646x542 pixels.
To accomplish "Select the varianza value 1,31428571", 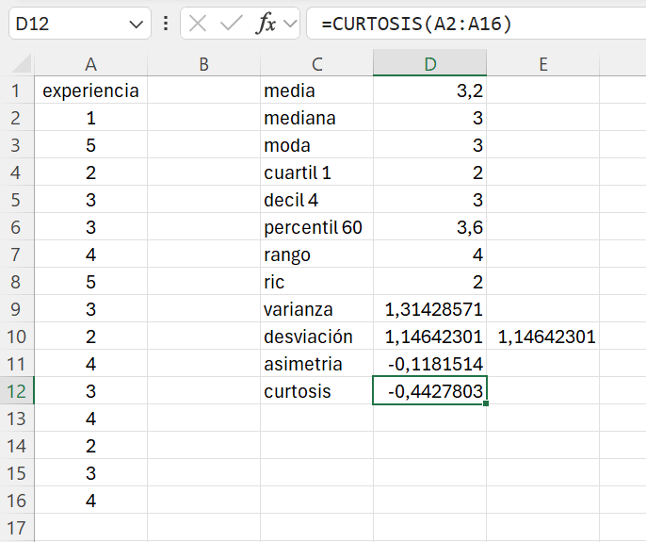I will click(429, 310).
